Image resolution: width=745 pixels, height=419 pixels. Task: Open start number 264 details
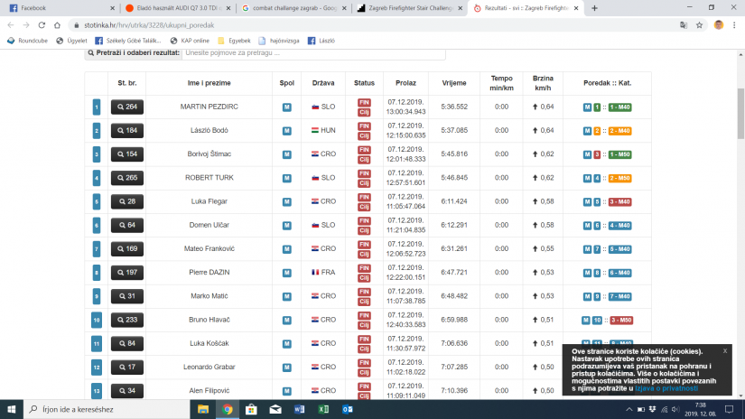point(126,107)
